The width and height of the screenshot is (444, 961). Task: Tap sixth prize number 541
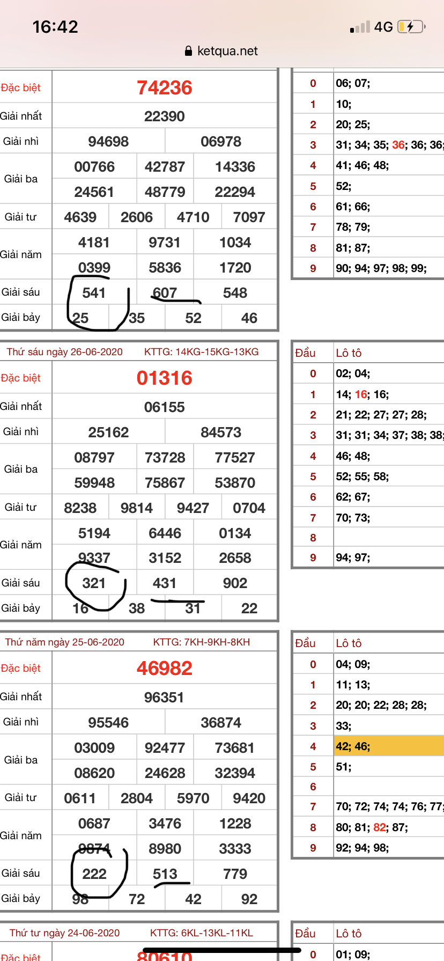click(x=94, y=293)
